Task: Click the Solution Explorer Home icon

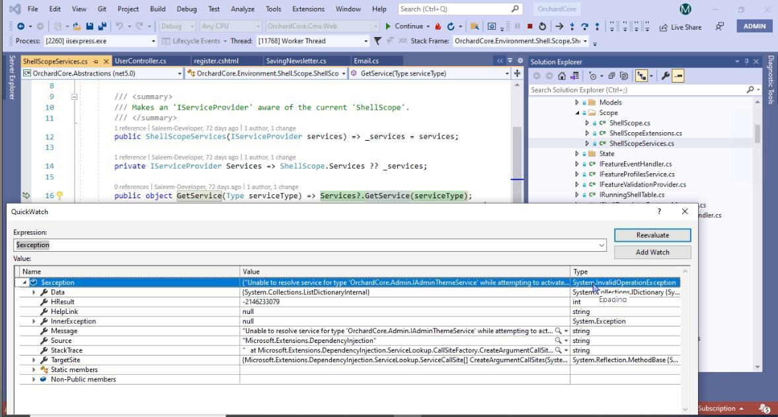Action: [562, 76]
